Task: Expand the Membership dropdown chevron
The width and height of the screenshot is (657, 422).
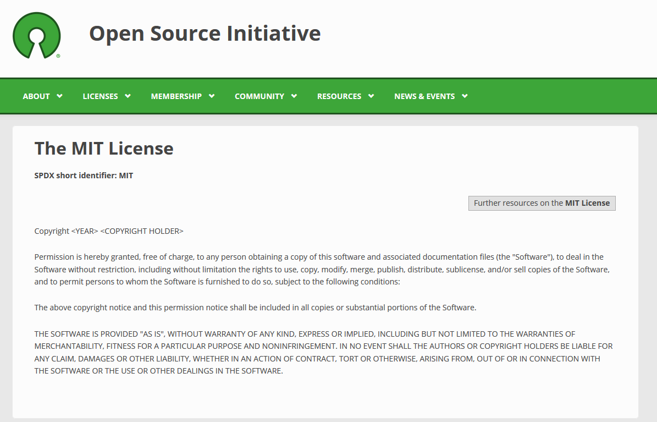Action: pos(212,96)
